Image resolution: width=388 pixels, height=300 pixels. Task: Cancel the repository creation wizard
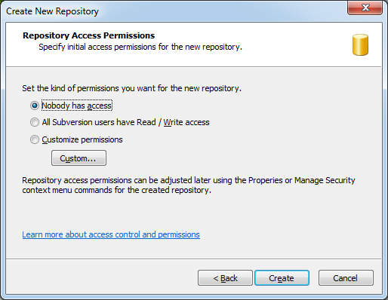[x=346, y=278]
